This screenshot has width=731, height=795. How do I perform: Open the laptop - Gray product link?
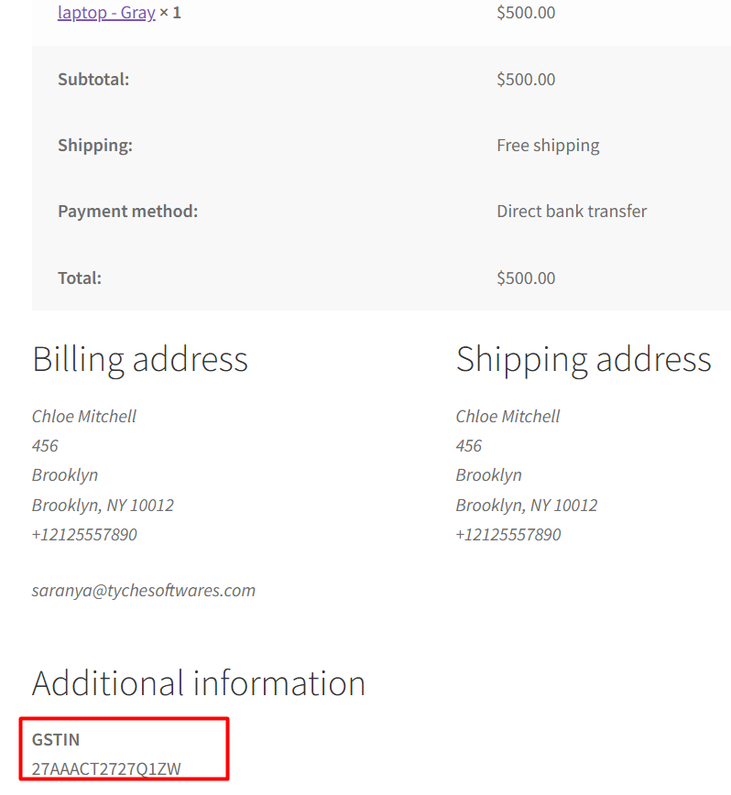[x=105, y=13]
